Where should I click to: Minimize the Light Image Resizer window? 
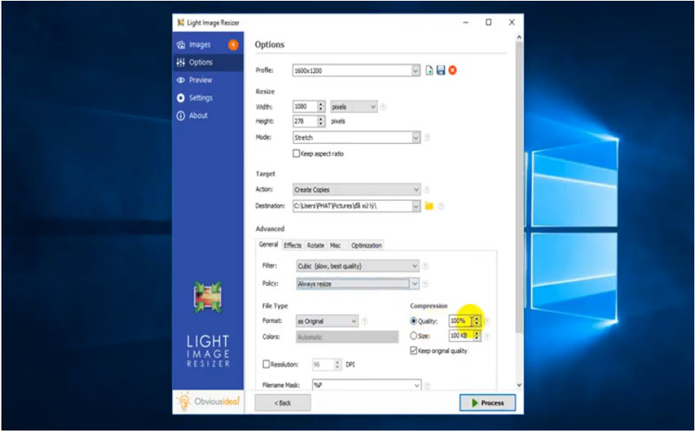click(466, 23)
